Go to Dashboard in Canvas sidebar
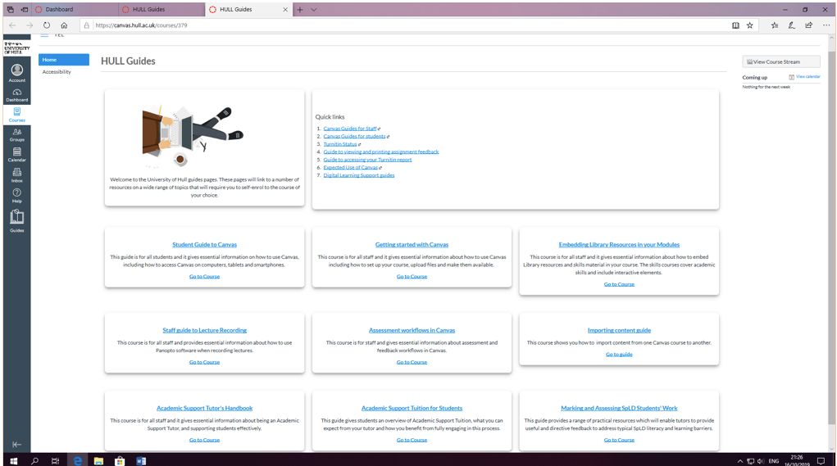This screenshot has height=466, width=837. (x=17, y=95)
